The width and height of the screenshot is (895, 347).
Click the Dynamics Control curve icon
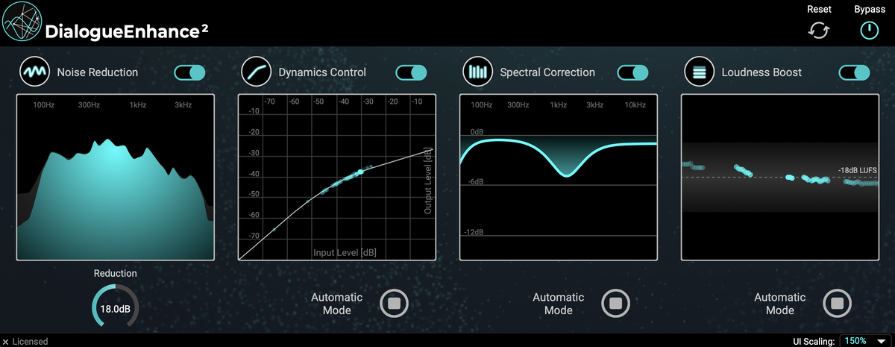[x=256, y=72]
